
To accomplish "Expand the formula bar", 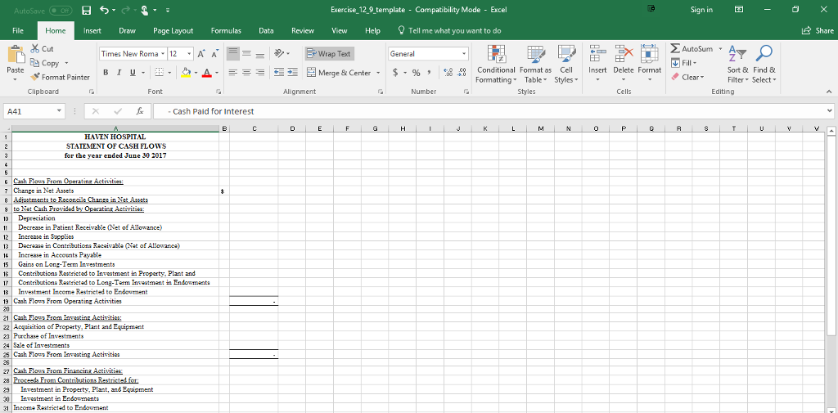I will 830,112.
